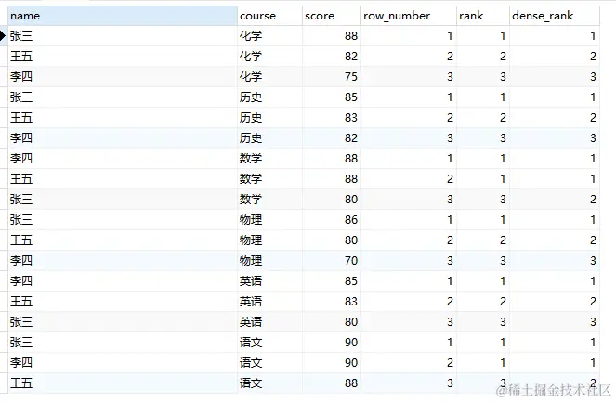Click dense_rank value 2 for 张三 数学
The image size is (616, 402).
[x=555, y=200]
